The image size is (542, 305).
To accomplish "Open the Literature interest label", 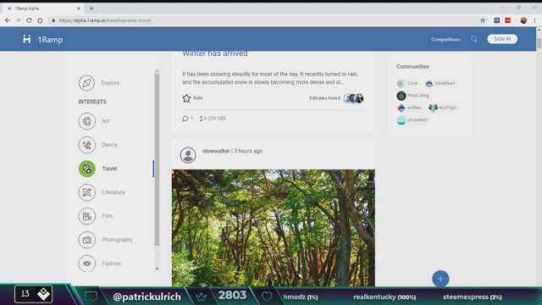I will click(x=113, y=192).
